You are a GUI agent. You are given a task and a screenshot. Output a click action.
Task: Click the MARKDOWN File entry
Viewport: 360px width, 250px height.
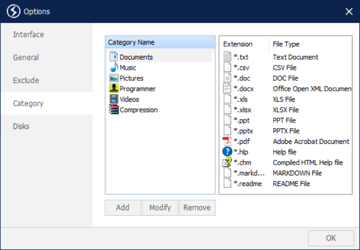tap(298, 173)
